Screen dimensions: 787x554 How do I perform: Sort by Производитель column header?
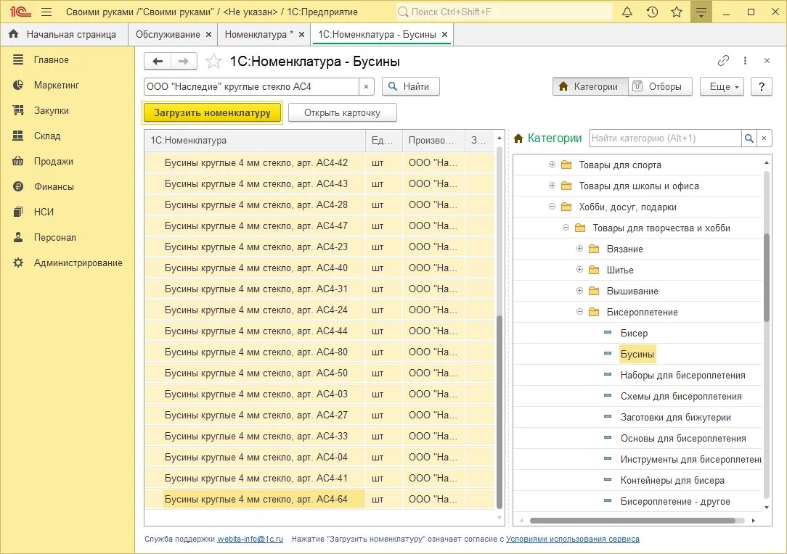pos(433,141)
